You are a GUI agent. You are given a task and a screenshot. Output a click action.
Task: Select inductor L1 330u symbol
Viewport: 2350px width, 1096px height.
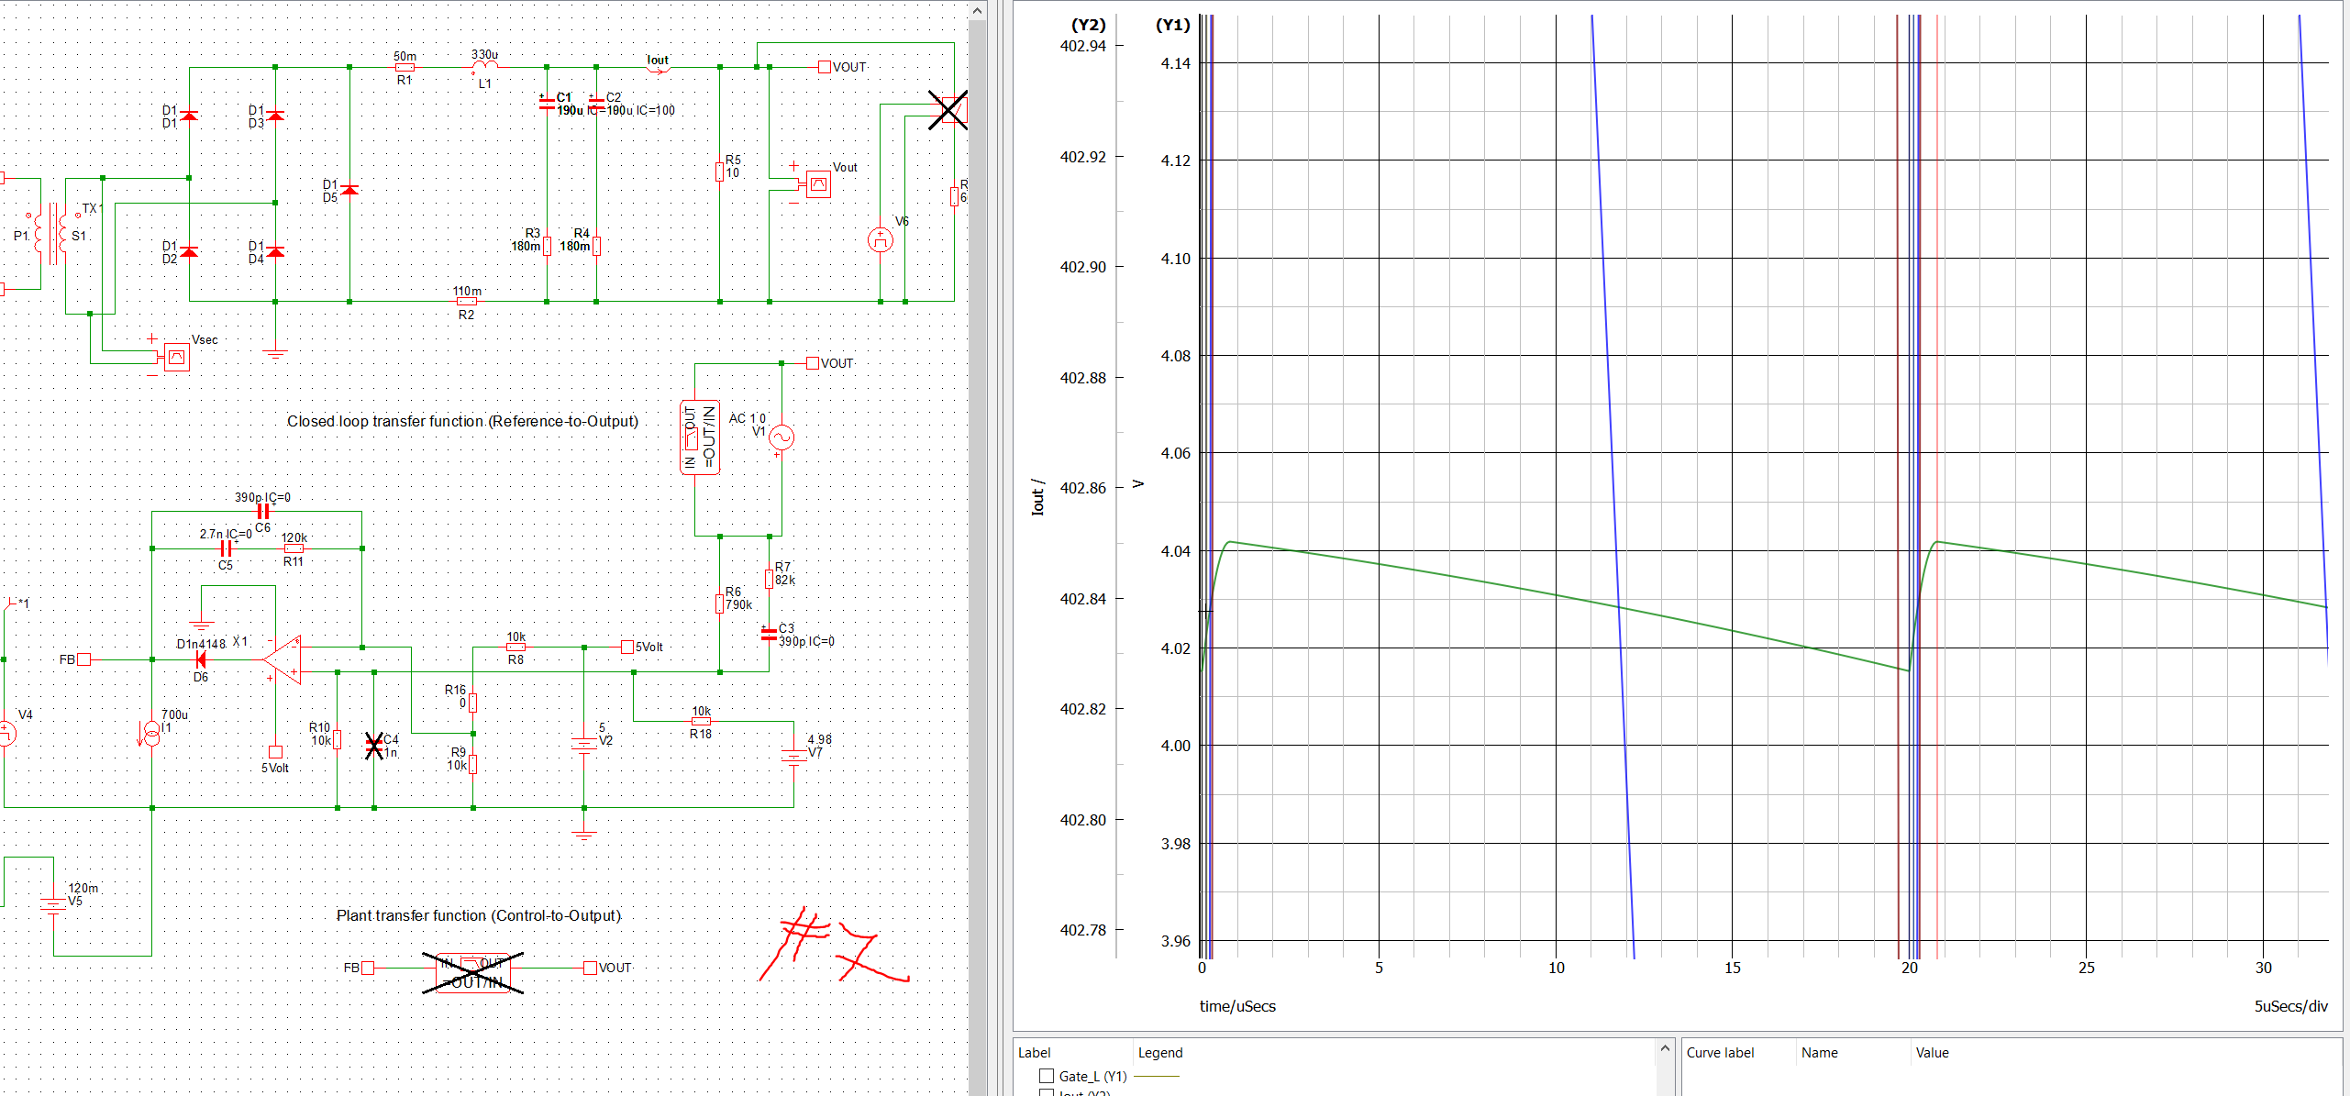pyautogui.click(x=484, y=66)
